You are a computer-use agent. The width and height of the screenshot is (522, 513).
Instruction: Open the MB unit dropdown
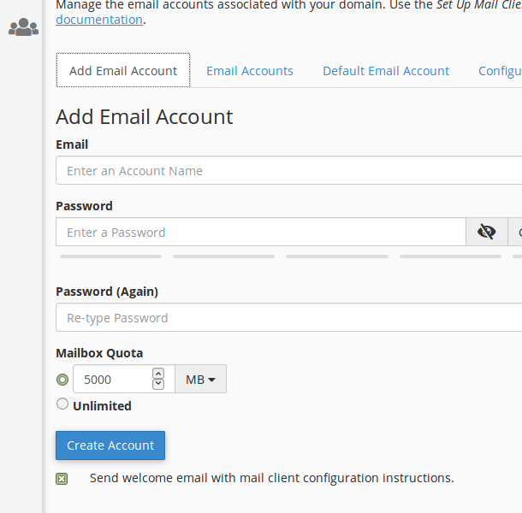200,380
